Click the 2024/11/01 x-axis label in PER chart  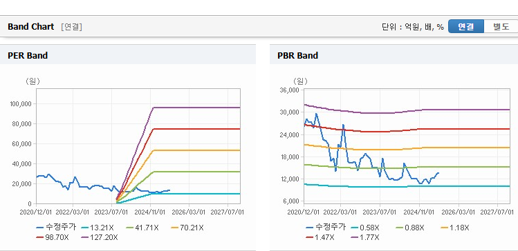pyautogui.click(x=150, y=212)
